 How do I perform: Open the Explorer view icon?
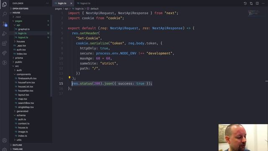[x=5, y=4]
